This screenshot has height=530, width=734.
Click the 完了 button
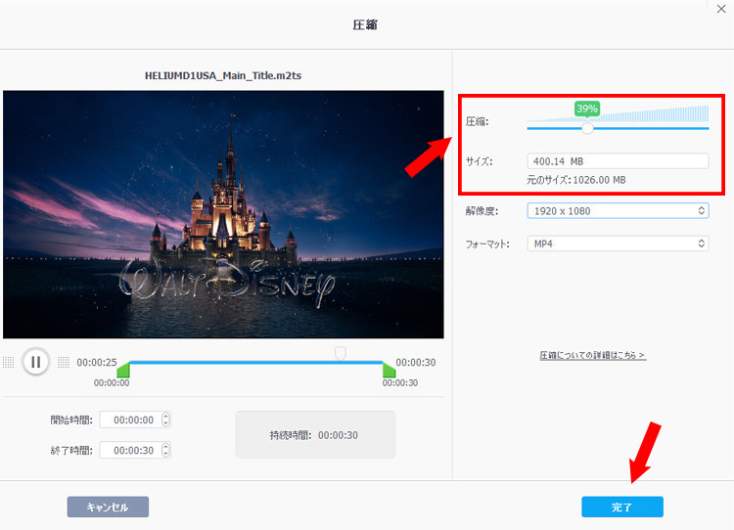pos(622,508)
